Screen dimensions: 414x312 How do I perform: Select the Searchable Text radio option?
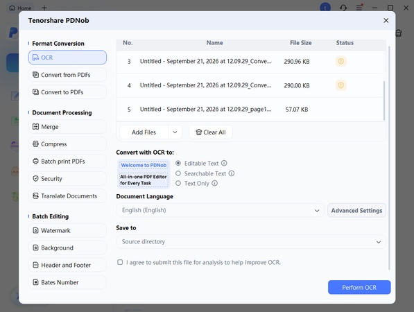(178, 173)
